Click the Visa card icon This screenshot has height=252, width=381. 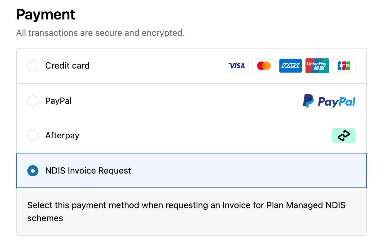(x=237, y=66)
